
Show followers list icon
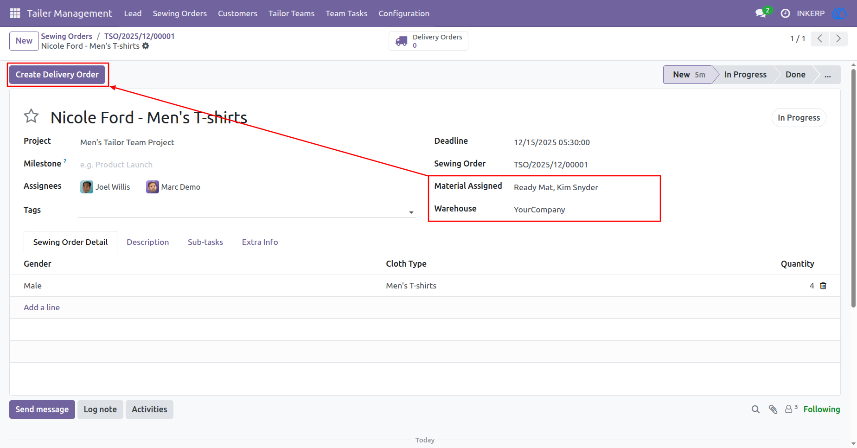[x=791, y=409]
